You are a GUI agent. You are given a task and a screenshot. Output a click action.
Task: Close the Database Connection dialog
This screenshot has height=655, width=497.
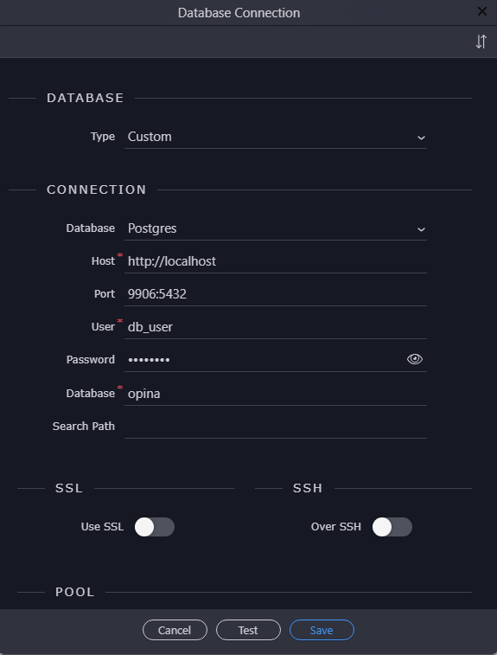tap(482, 12)
